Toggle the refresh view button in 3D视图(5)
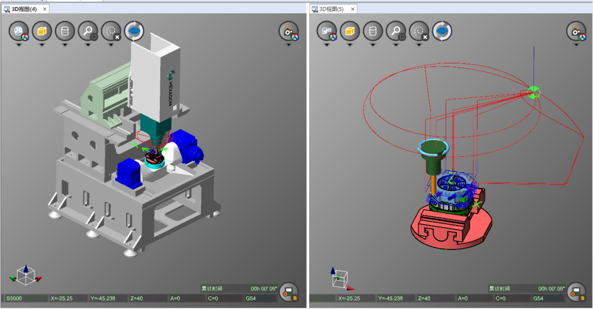Screen dimensions: 593x309 click(442, 31)
